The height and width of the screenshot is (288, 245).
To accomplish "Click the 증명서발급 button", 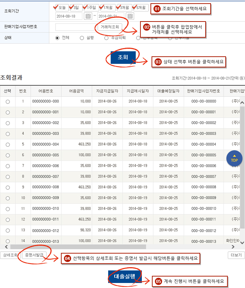I will [34, 255].
